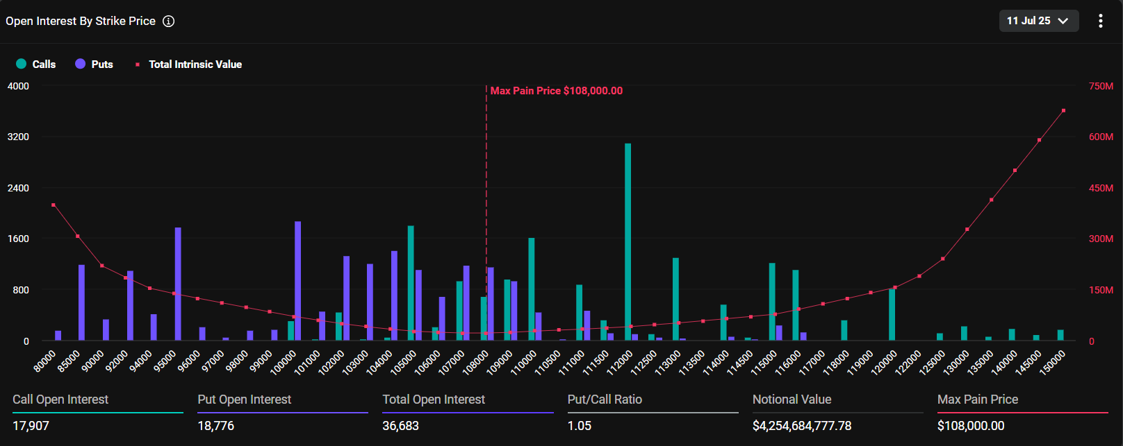Select the Put Open Interest stat

pyautogui.click(x=245, y=400)
